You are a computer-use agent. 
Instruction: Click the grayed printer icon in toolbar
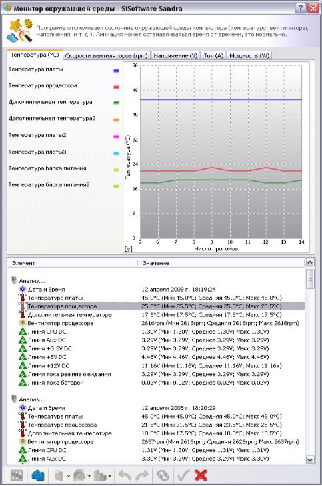click(79, 475)
